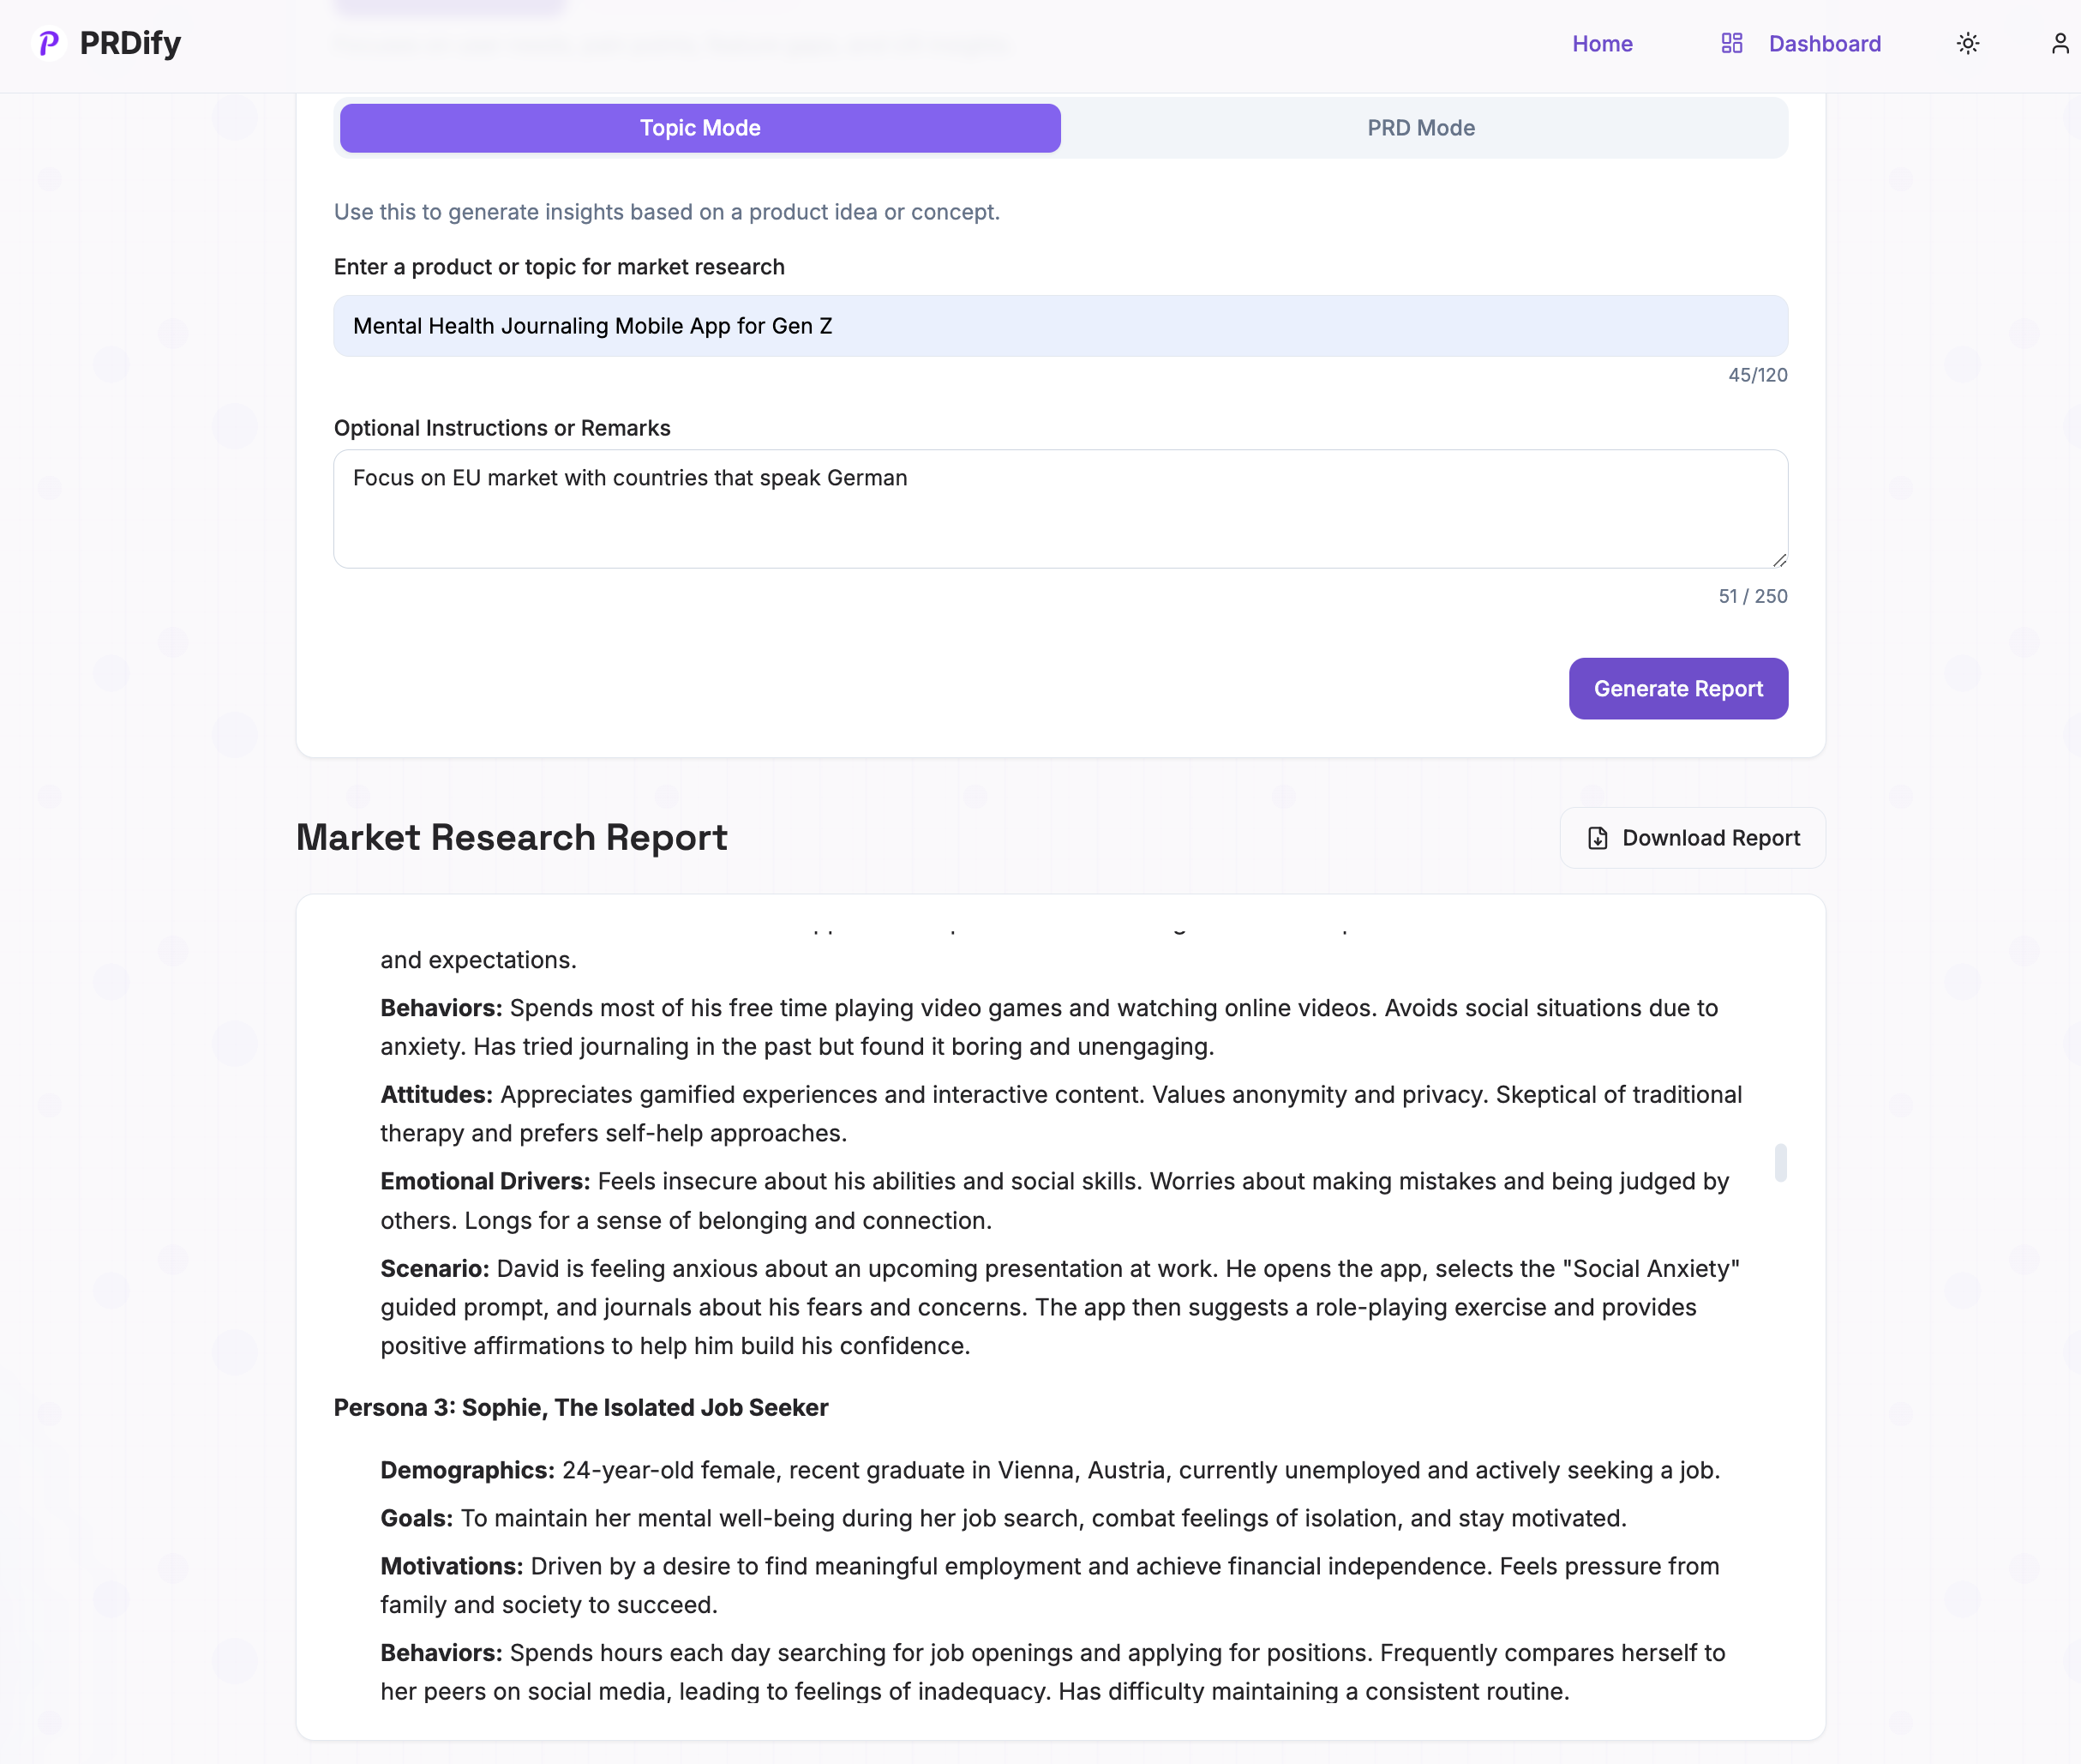Click the Market Research Report heading
The height and width of the screenshot is (1764, 2081).
pos(511,838)
